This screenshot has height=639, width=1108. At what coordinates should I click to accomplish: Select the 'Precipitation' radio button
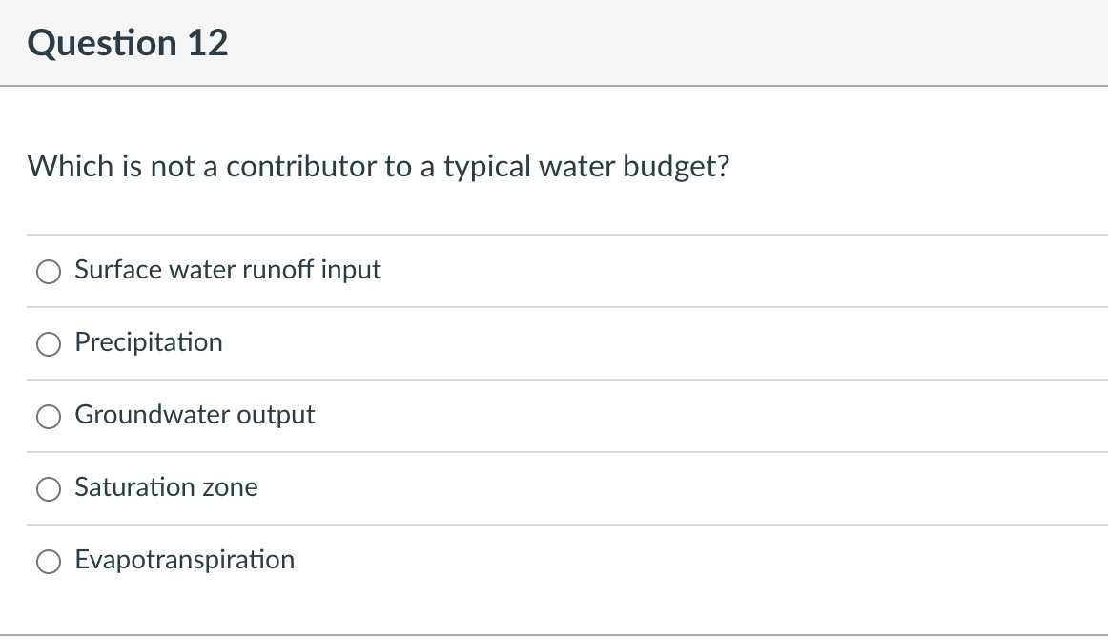point(49,344)
